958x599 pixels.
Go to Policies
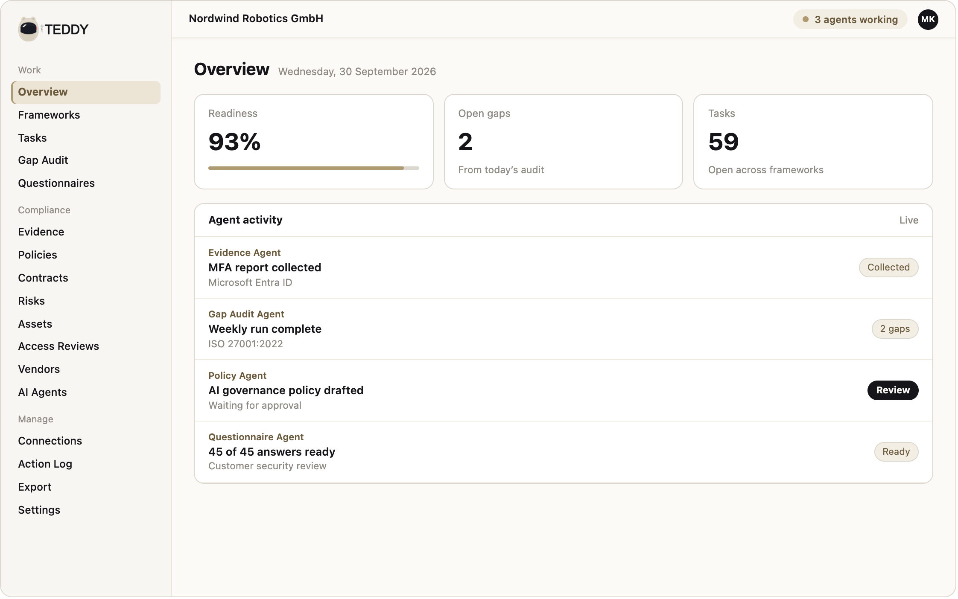coord(38,255)
